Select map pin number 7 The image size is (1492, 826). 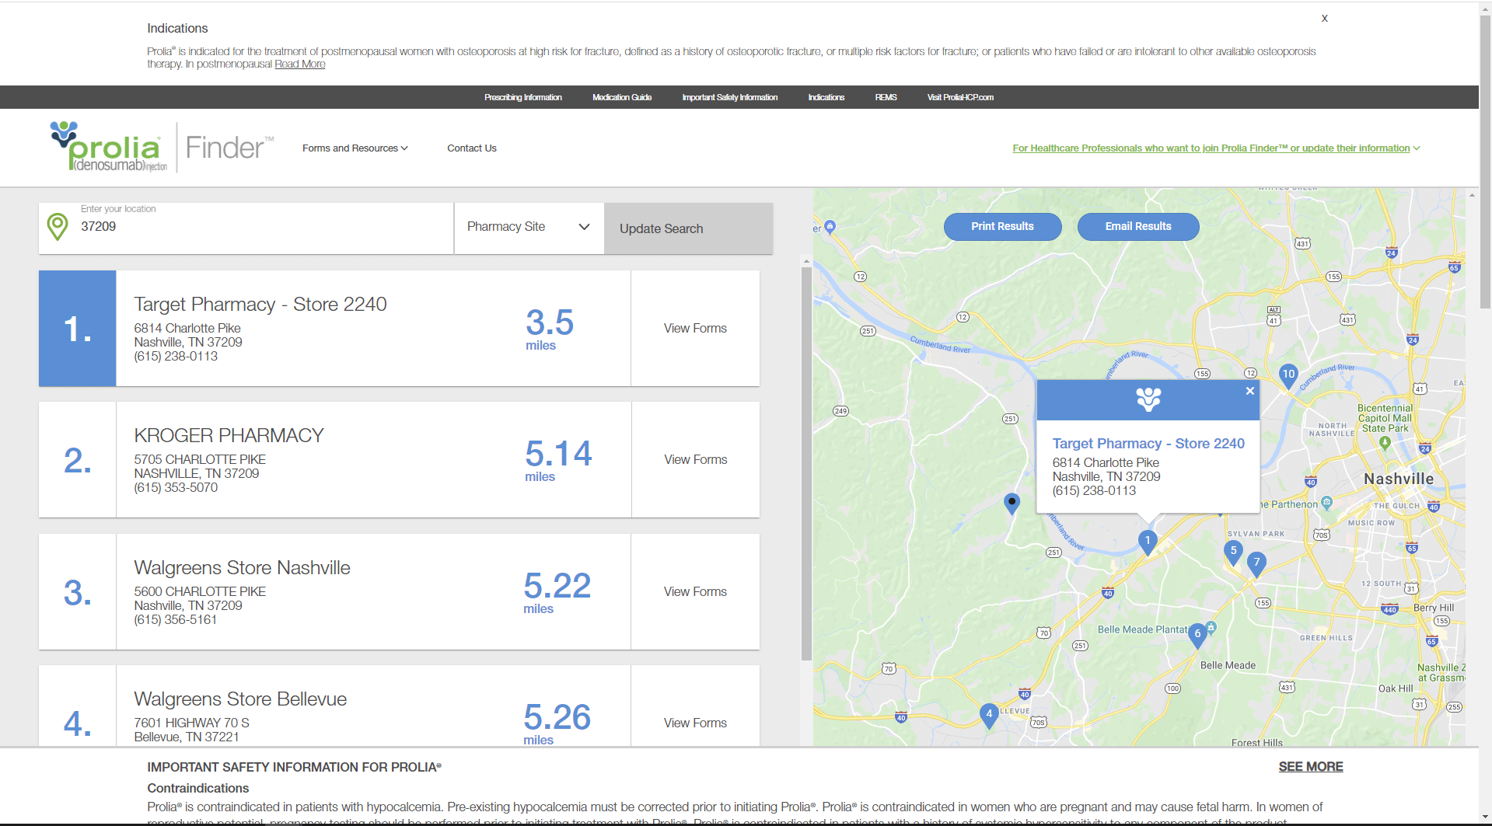tap(1256, 563)
